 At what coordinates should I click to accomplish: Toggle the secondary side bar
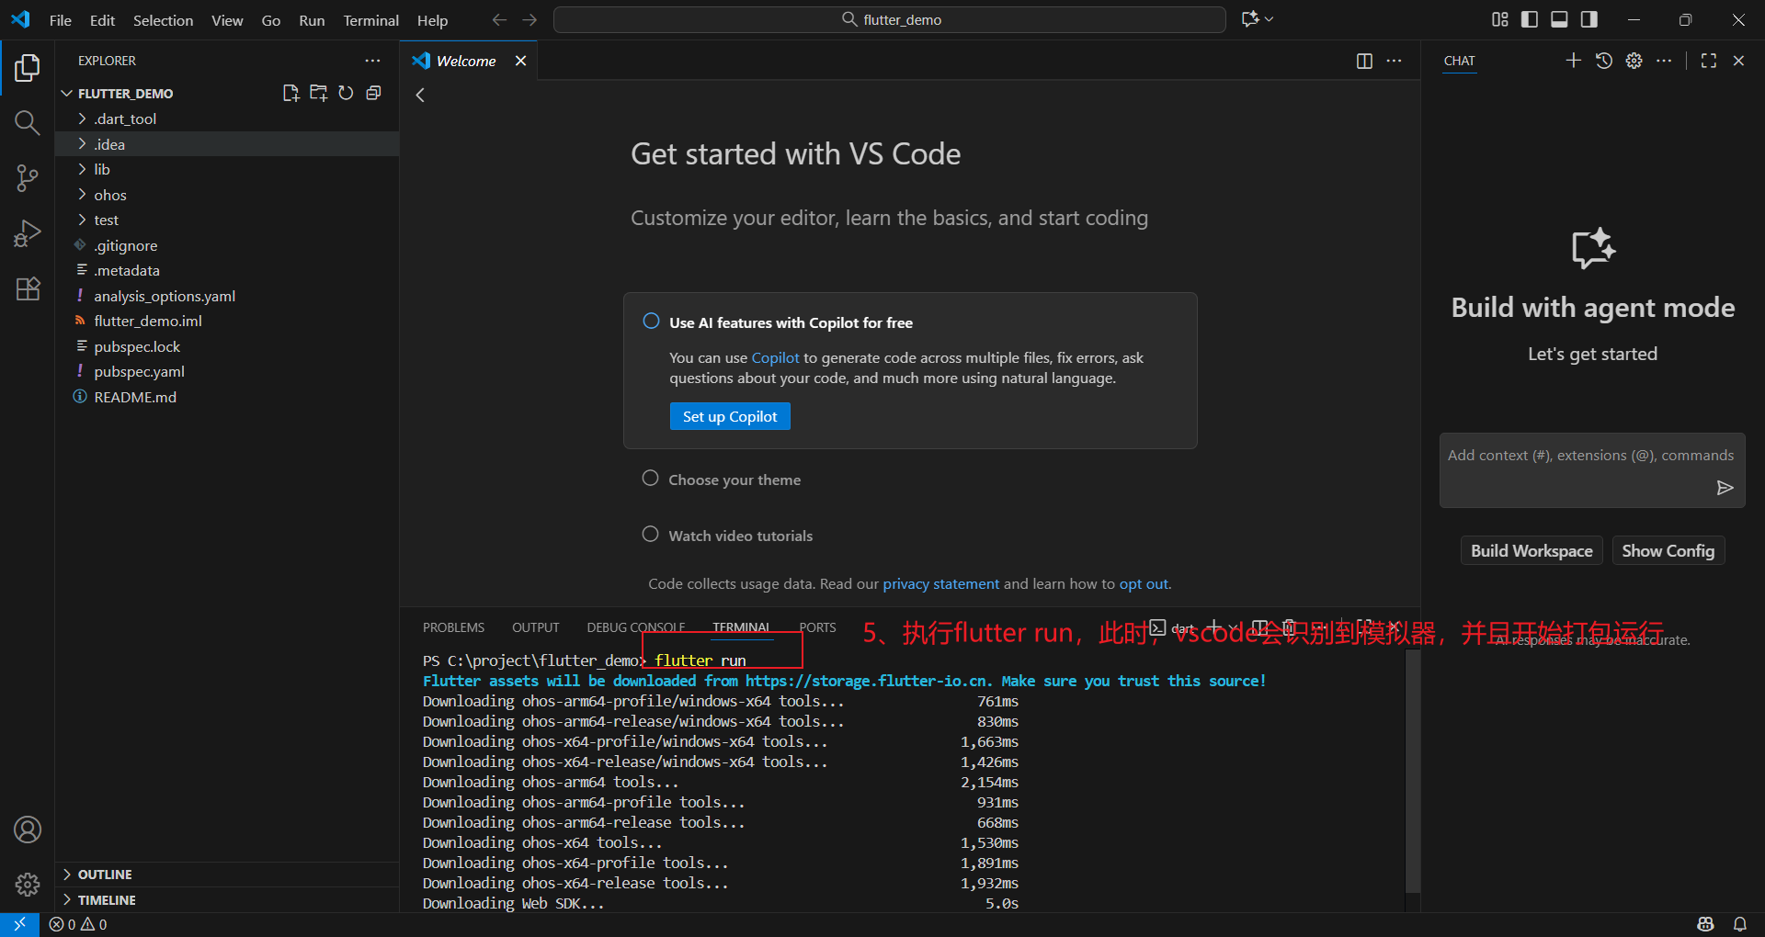click(x=1588, y=19)
